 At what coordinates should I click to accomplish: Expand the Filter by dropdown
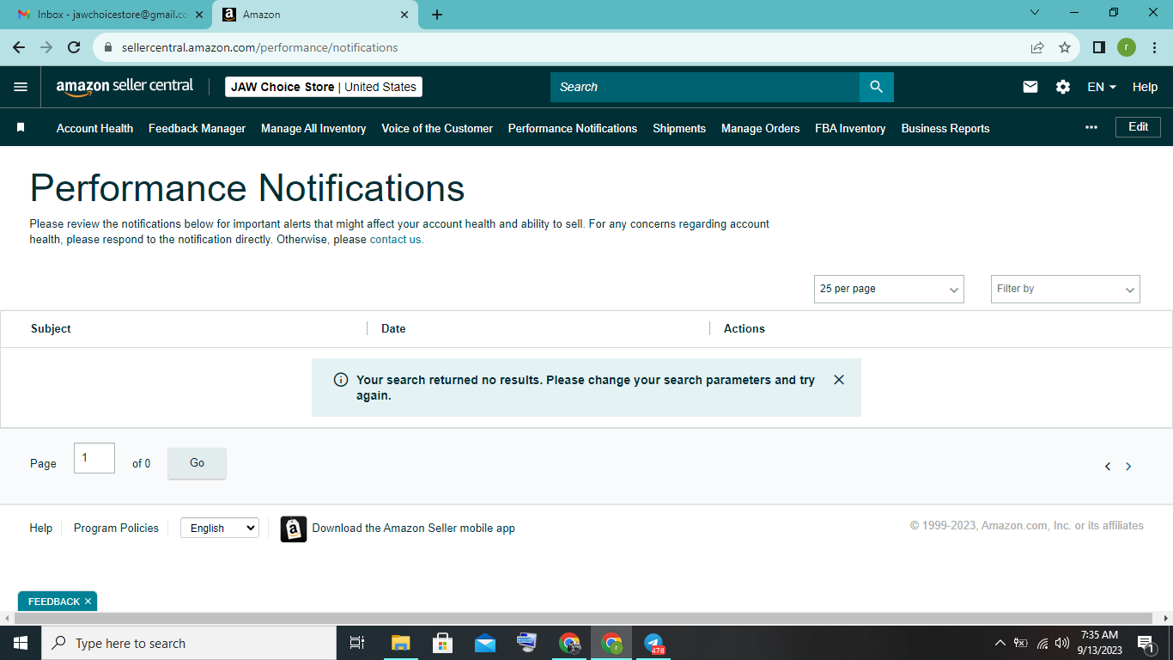pyautogui.click(x=1065, y=289)
